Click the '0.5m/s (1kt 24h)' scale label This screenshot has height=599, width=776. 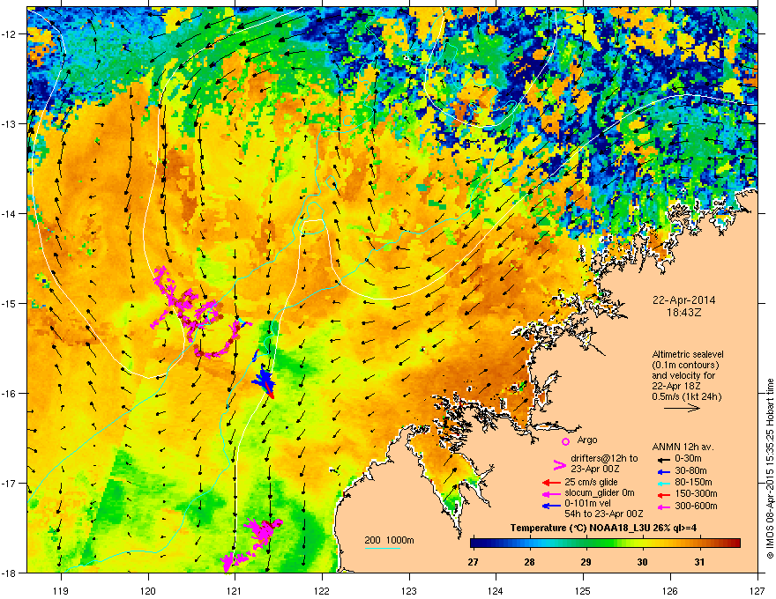[x=686, y=396]
